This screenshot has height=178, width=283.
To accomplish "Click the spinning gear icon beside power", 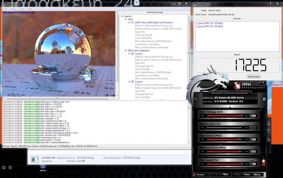I will (x=4, y=168).
